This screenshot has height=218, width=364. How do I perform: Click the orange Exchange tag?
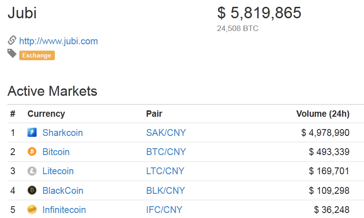[37, 56]
